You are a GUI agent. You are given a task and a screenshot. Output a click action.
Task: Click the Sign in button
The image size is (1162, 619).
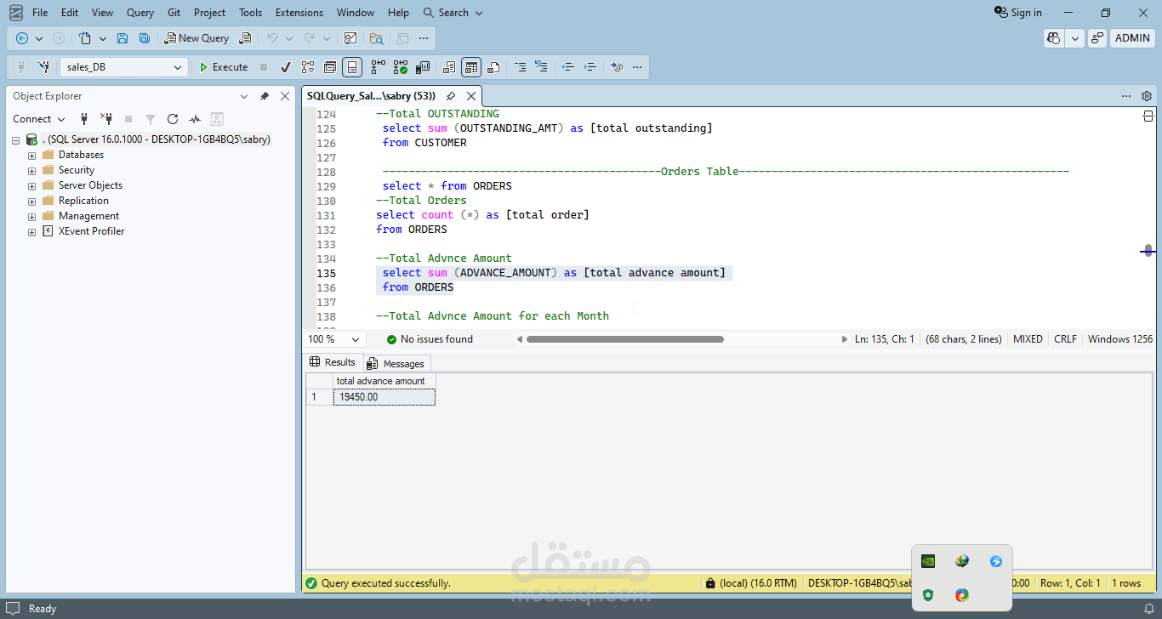click(1018, 13)
